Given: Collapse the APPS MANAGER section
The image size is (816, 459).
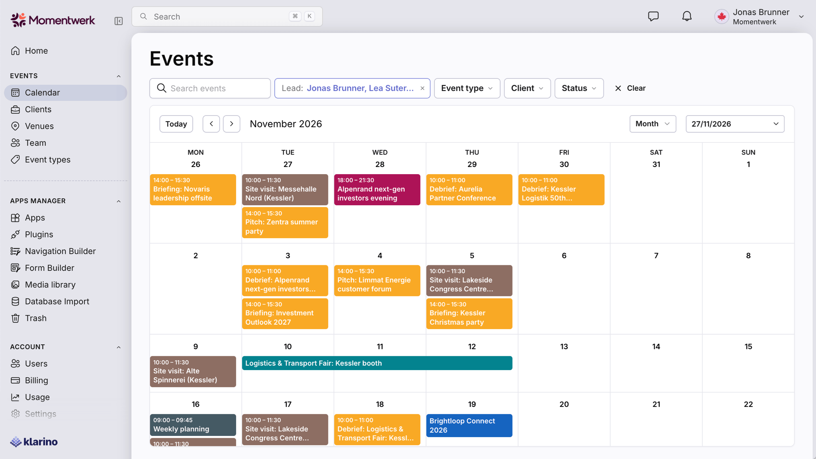Looking at the screenshot, I should 118,201.
